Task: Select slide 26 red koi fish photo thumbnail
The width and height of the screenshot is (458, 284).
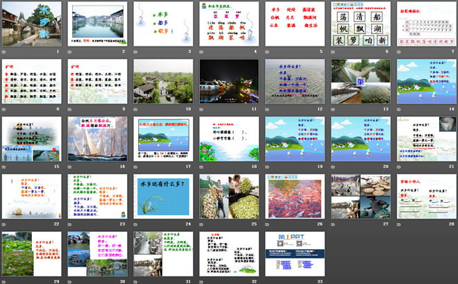Action: click(295, 197)
